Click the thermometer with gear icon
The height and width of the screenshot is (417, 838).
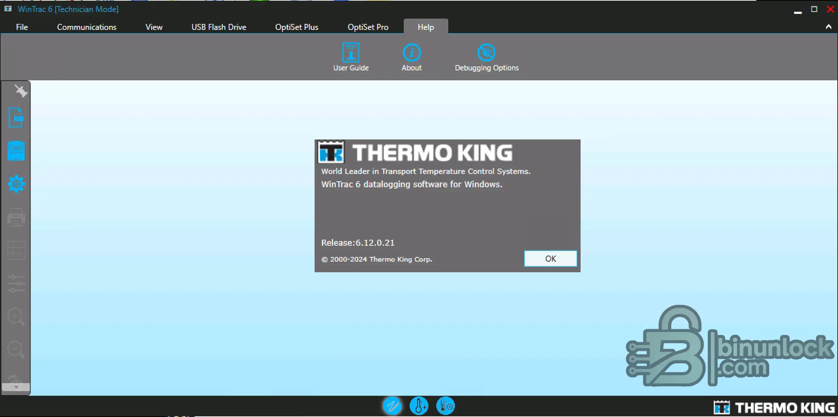[x=445, y=406]
